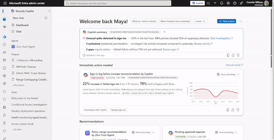Viewport: 274px width, 140px height.
Task: Click the New project button
Action: (227, 21)
